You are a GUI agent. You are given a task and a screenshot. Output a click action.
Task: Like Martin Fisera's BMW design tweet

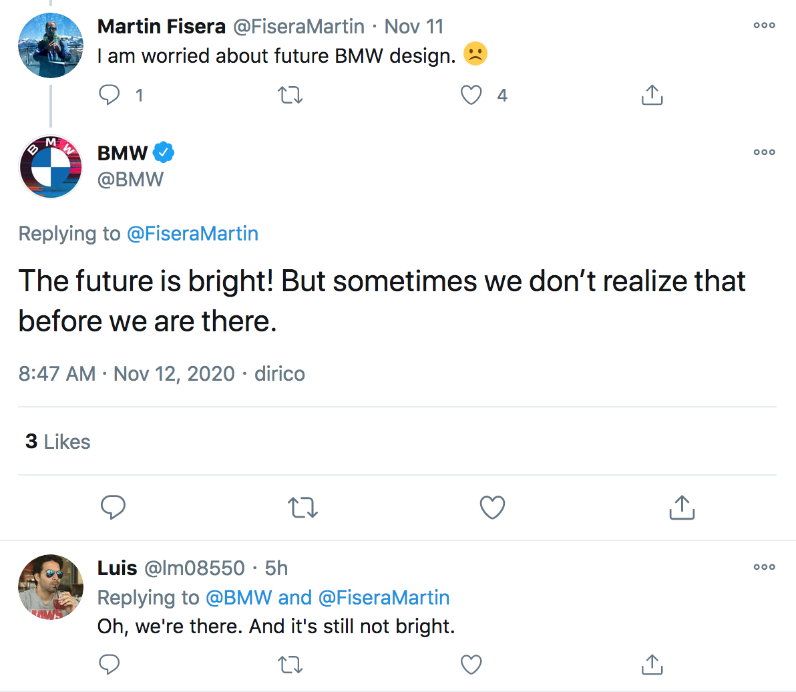(x=471, y=96)
